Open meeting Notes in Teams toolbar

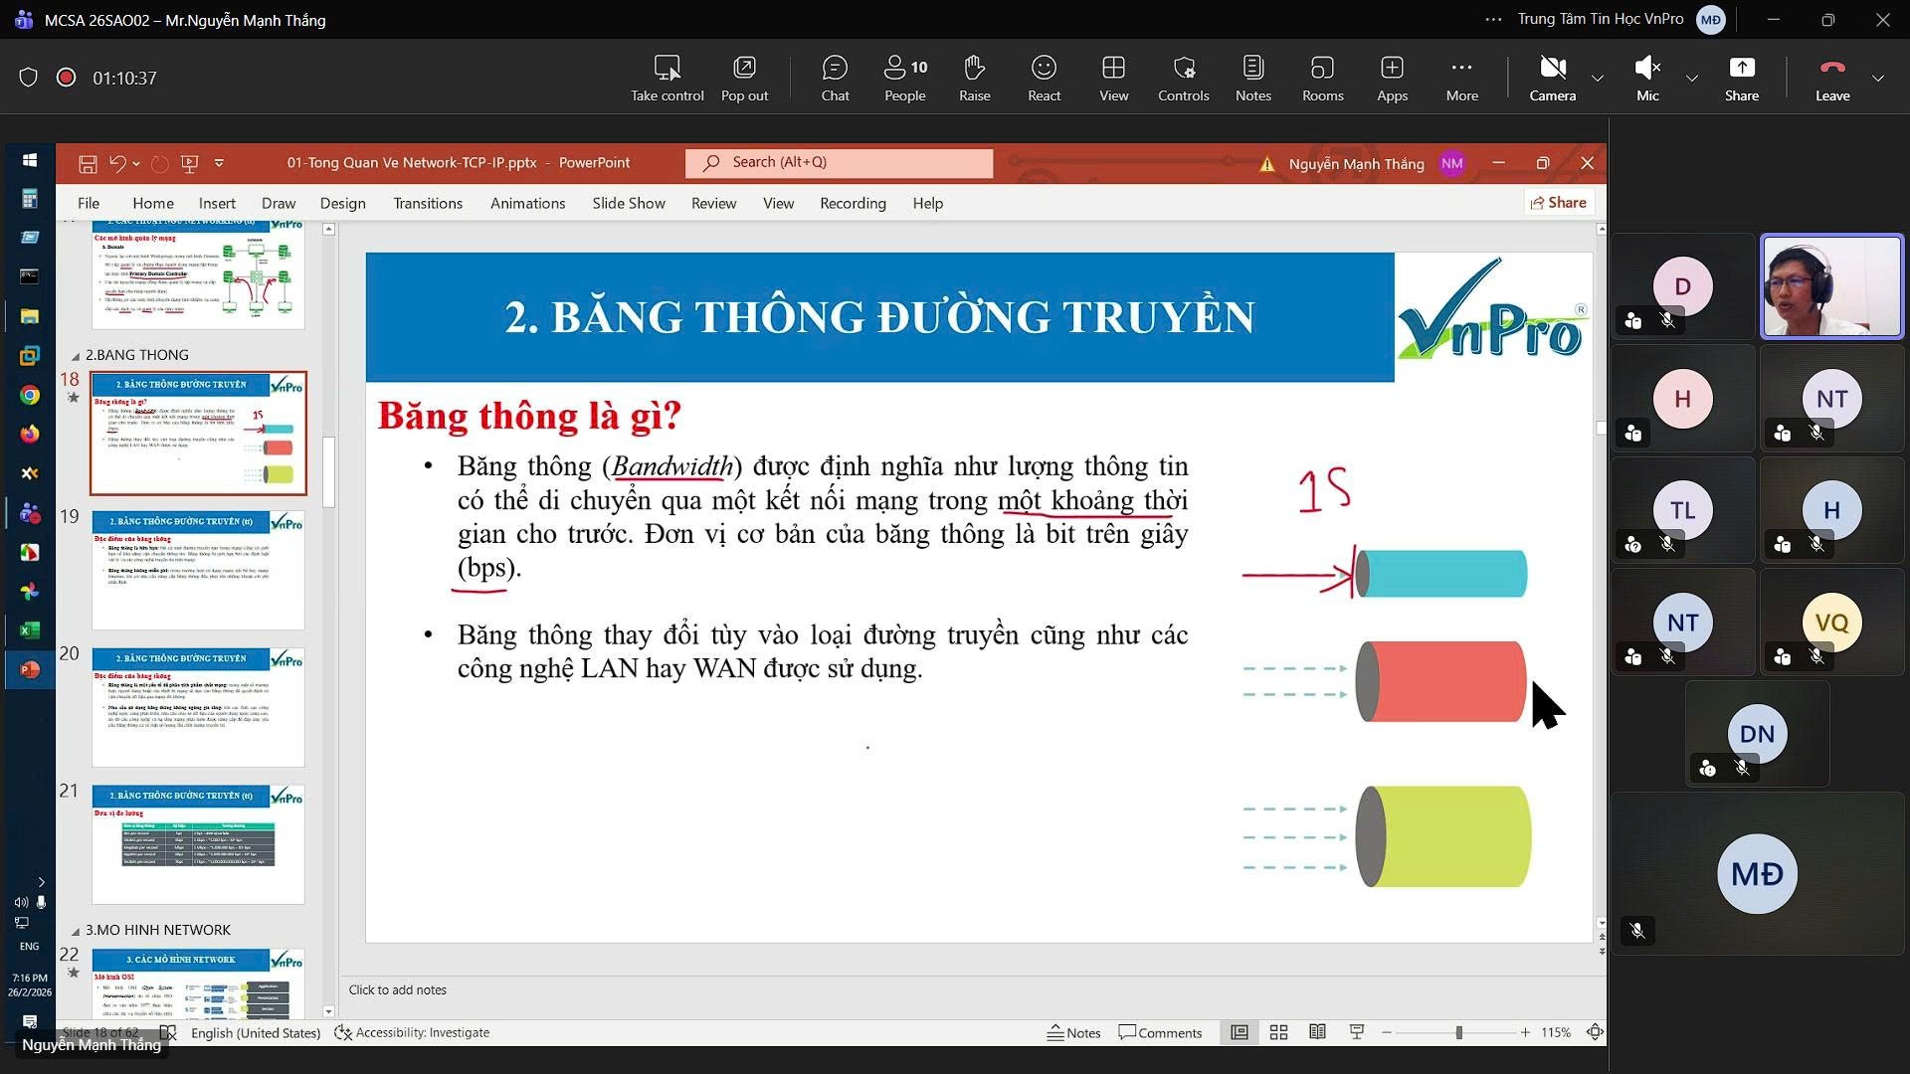click(x=1252, y=78)
